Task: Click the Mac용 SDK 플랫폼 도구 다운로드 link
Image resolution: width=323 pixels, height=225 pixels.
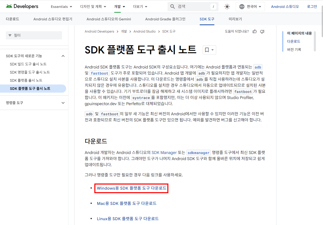Action: coord(127,203)
